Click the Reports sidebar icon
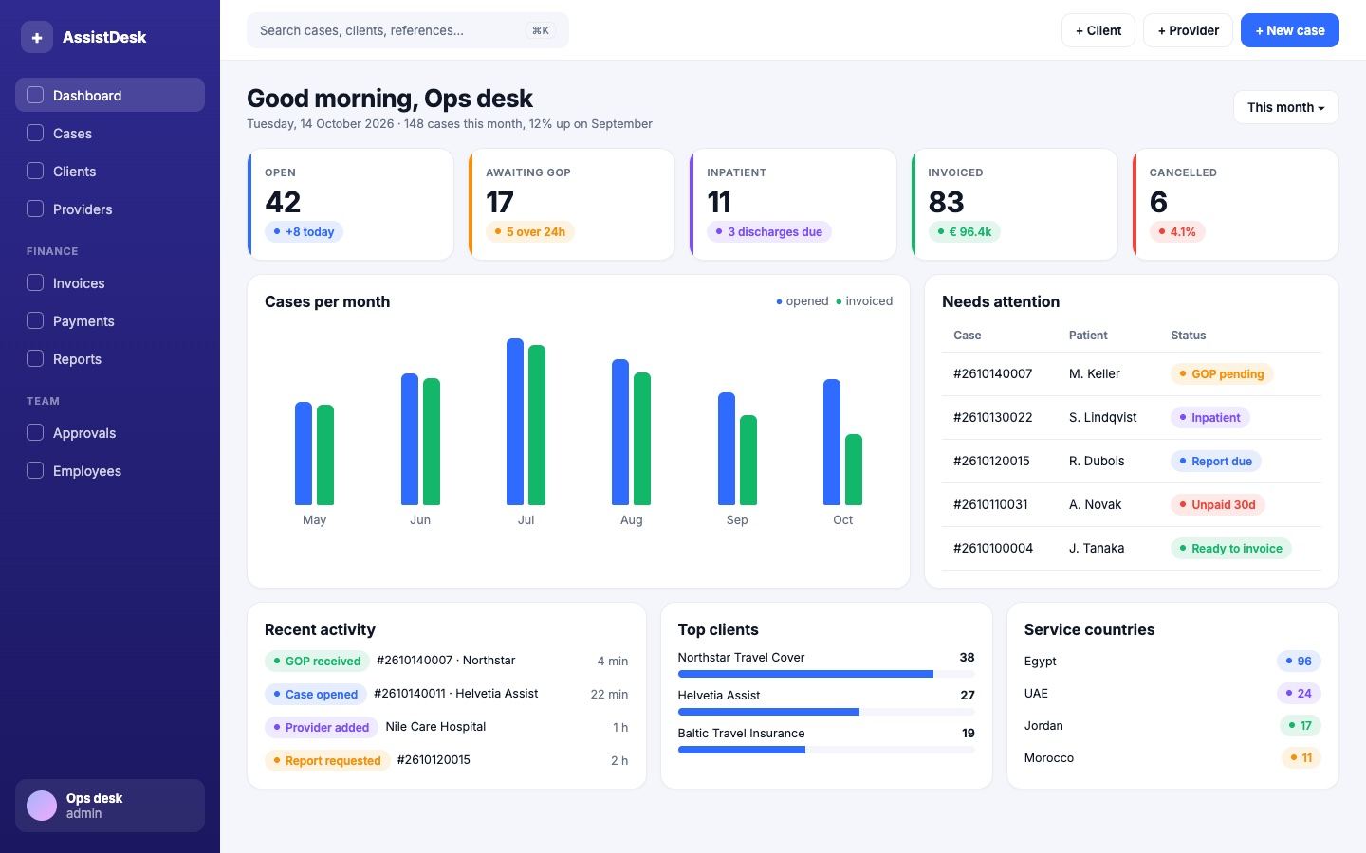Image resolution: width=1366 pixels, height=853 pixels. [35, 358]
